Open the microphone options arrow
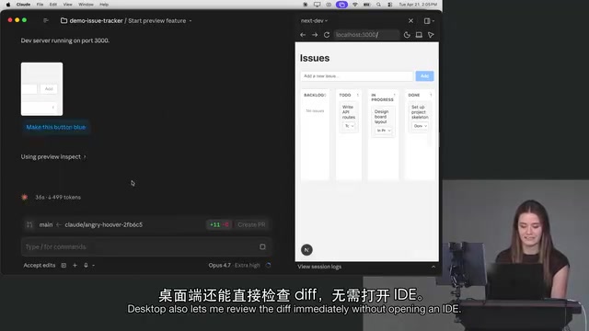Viewport: 589px width, 331px height. (93, 266)
